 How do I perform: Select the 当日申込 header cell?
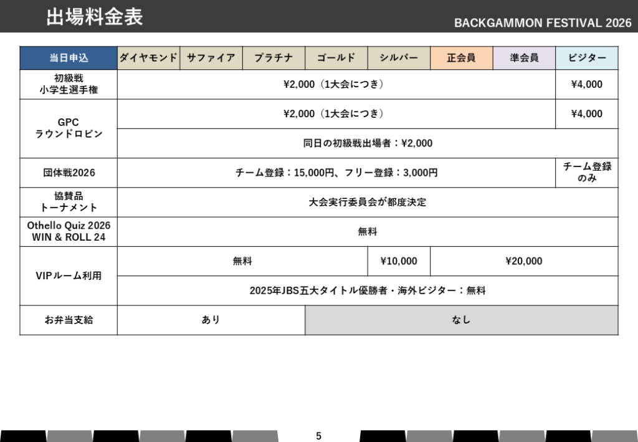(69, 58)
